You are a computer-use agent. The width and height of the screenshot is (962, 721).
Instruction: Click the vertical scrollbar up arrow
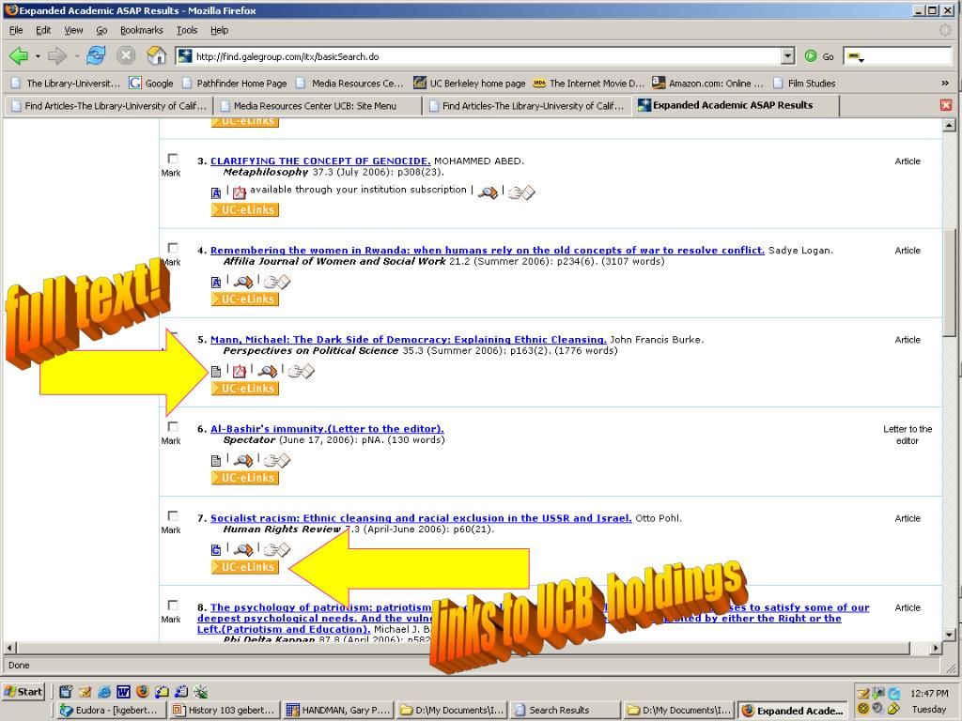pos(949,125)
